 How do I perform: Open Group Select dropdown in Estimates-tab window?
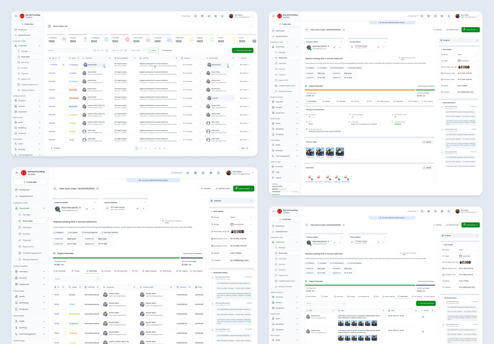click(x=240, y=217)
